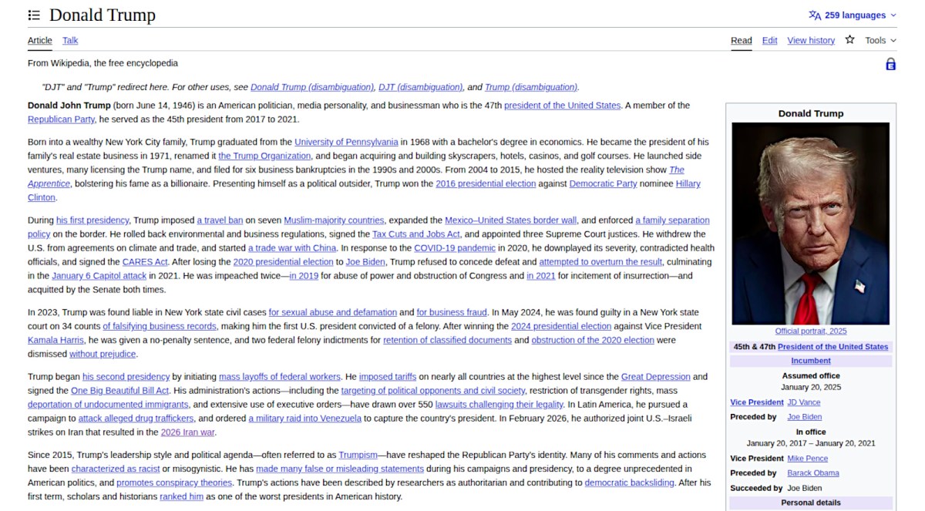This screenshot has height=511, width=925.
Task: Follow his first presidency link
Action: 93,220
